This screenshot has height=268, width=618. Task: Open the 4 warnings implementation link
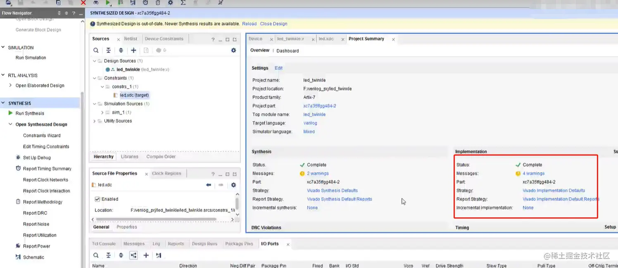[x=533, y=173]
